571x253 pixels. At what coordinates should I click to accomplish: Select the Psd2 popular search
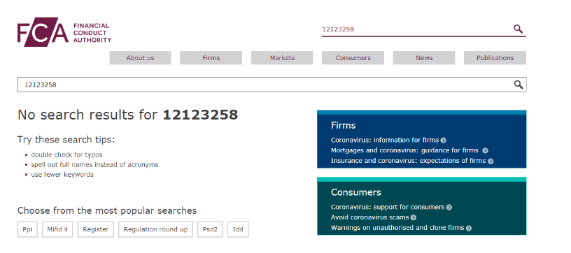click(210, 229)
